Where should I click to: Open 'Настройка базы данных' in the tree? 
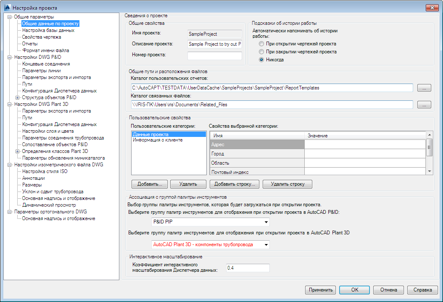tap(48, 30)
